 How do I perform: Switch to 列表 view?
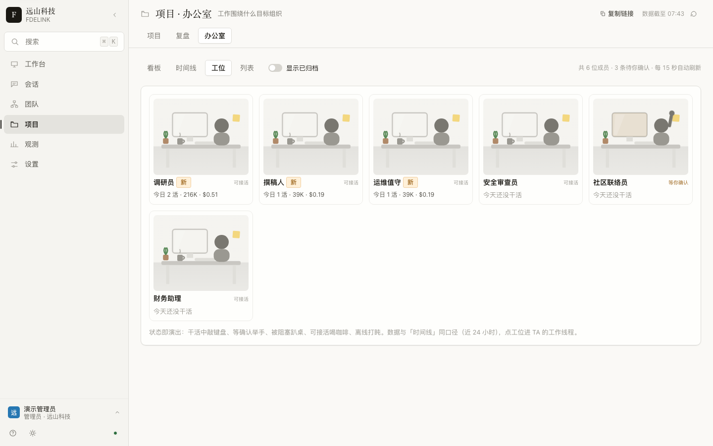pos(247,68)
